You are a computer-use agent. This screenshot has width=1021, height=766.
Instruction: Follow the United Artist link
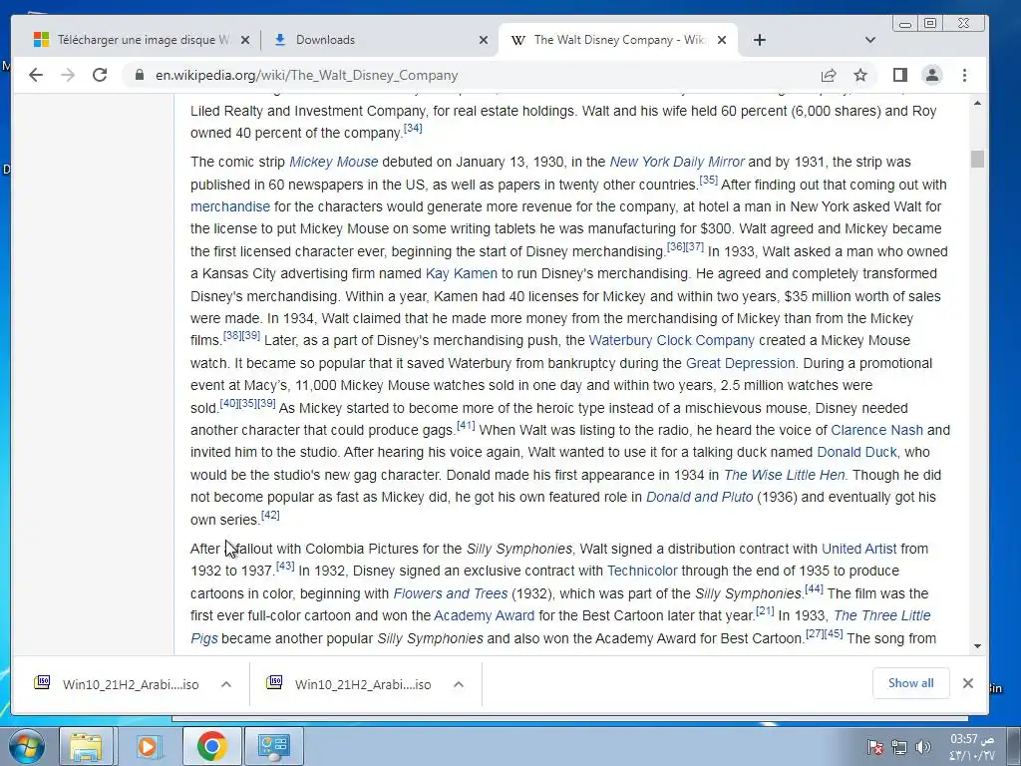(858, 549)
